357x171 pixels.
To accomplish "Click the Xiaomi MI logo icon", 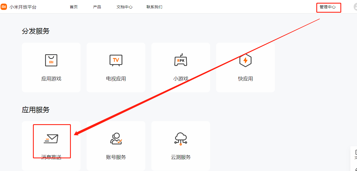I will (4, 7).
